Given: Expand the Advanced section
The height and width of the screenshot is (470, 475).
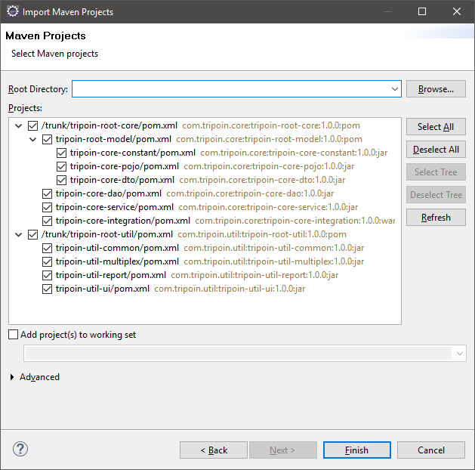Looking at the screenshot, I should tap(12, 377).
